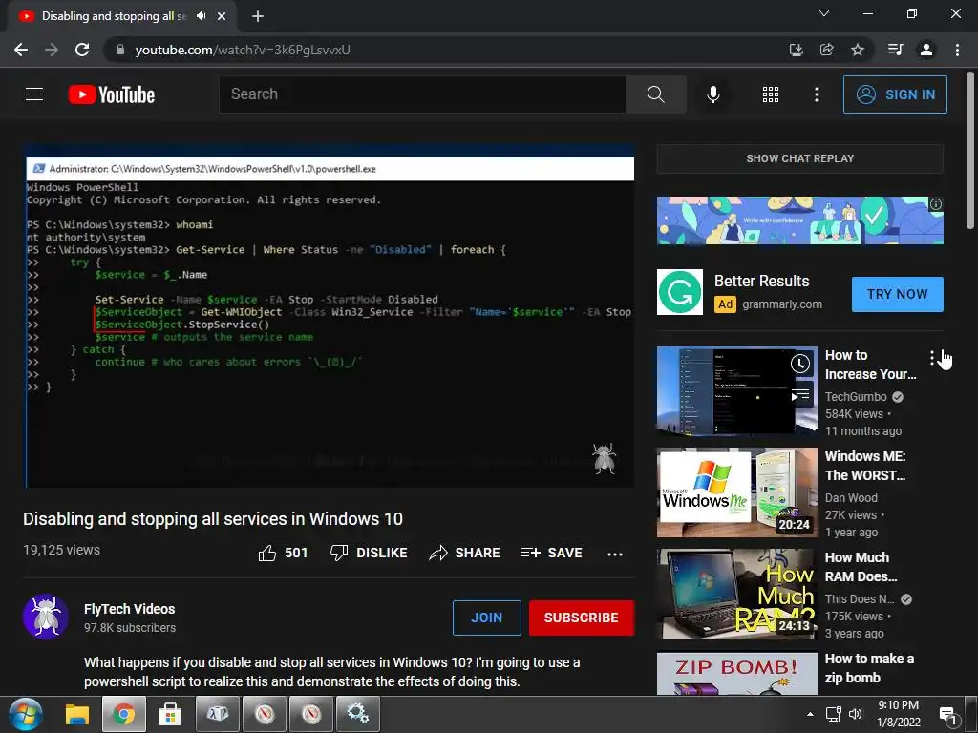The image size is (978, 733).
Task: Open How Much RAM Does video thumbnail
Action: point(736,594)
